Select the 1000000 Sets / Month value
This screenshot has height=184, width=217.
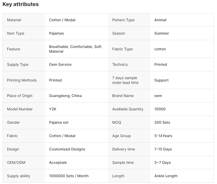pyautogui.click(x=69, y=176)
